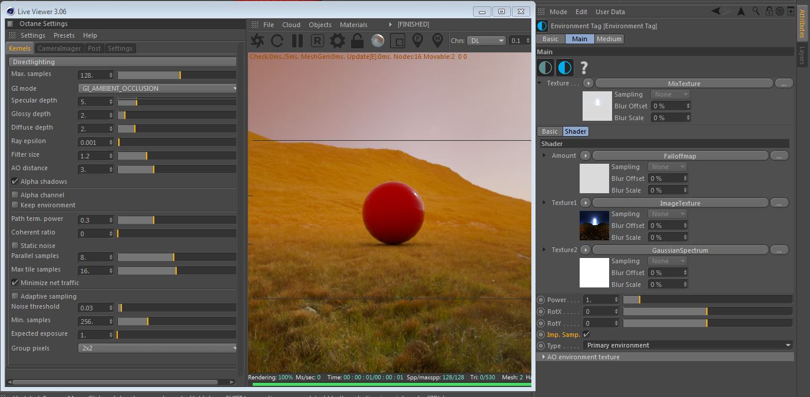Viewport: 810px width, 397px height.
Task: Open the Materials menu in Live Viewer
Action: [353, 25]
